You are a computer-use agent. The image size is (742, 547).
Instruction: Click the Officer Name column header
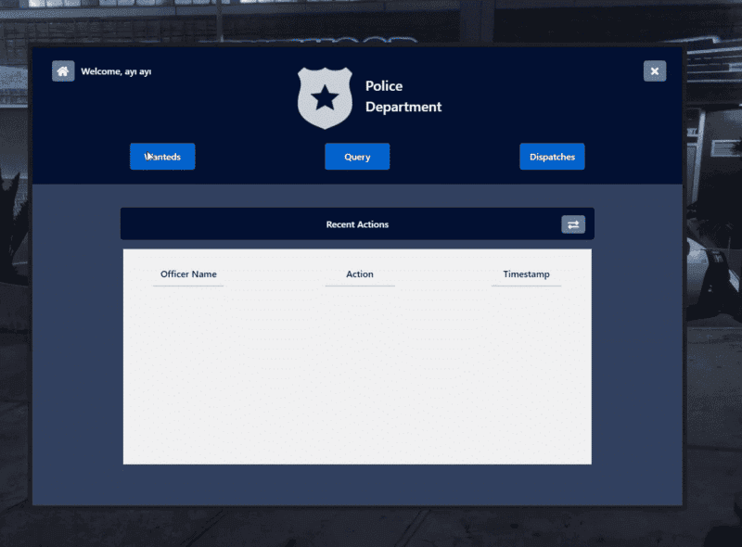click(x=188, y=274)
